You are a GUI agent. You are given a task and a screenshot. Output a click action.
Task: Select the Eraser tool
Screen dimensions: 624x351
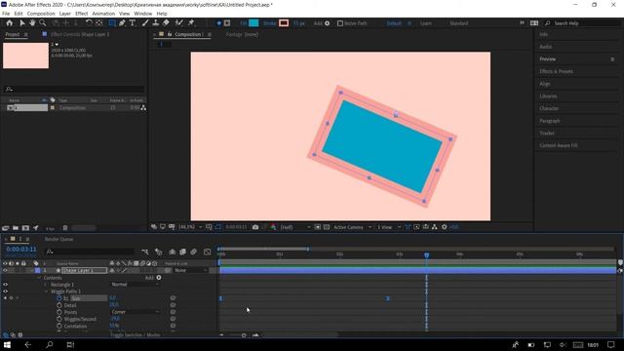click(x=166, y=23)
